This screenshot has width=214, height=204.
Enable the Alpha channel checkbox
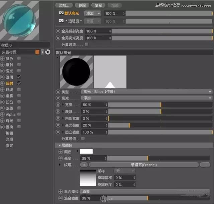point(19,114)
